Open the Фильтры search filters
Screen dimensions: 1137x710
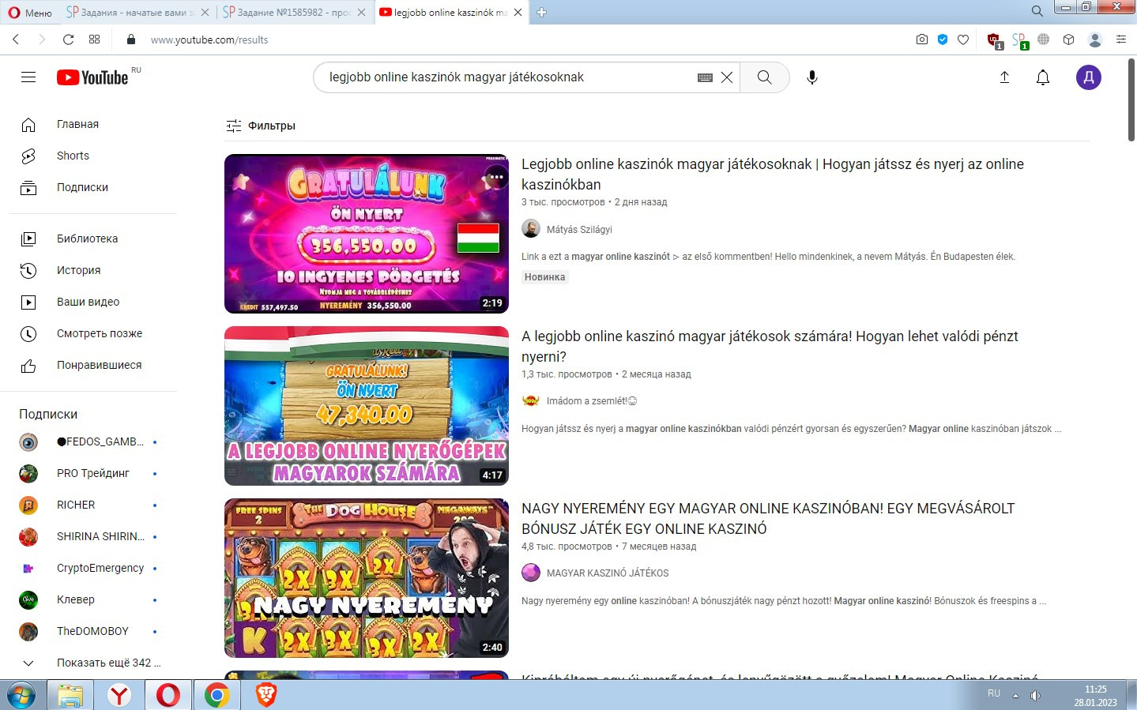click(261, 126)
